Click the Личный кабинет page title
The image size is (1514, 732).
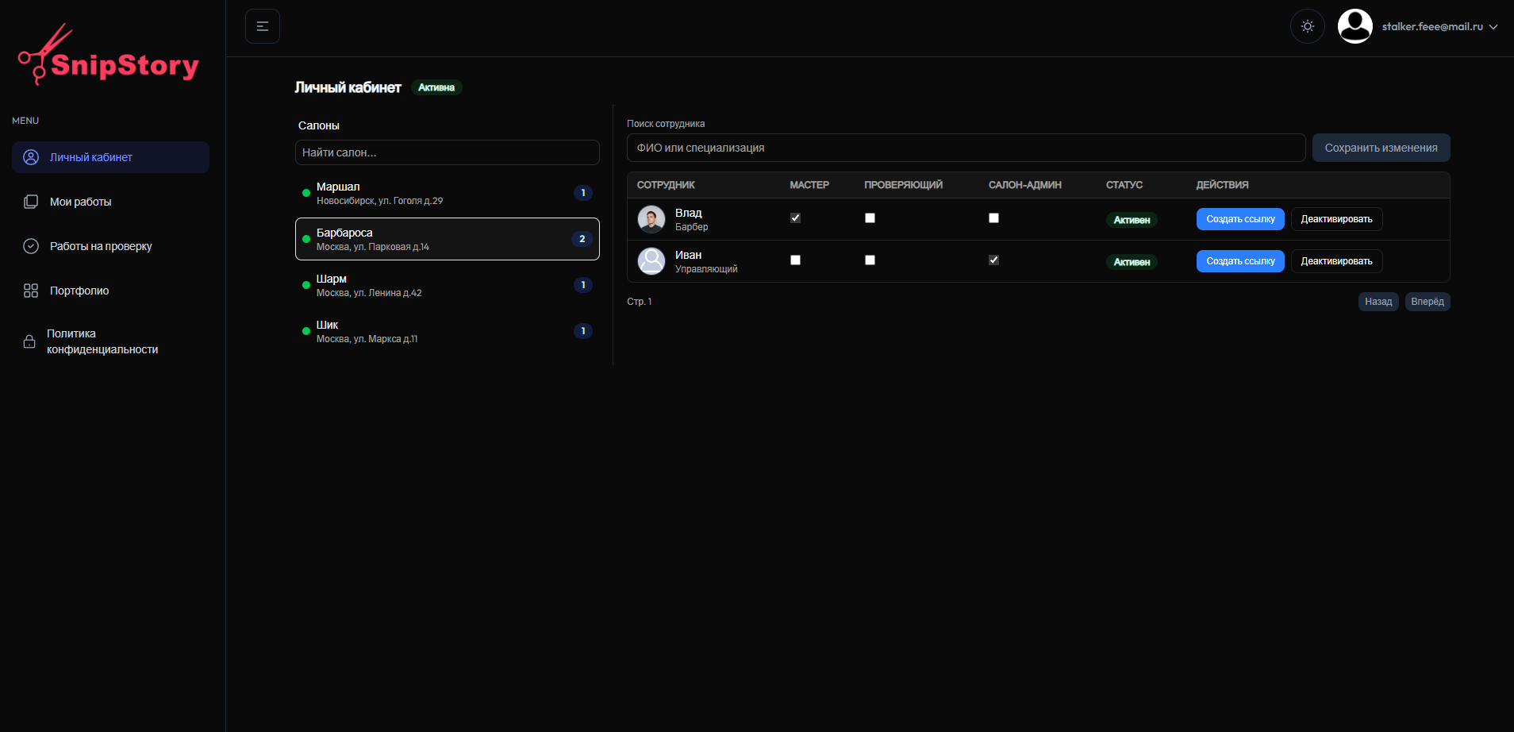(x=348, y=87)
